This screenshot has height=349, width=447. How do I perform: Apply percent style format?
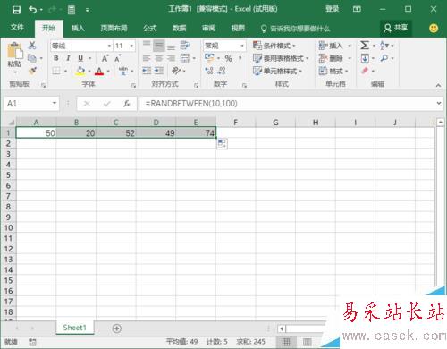(x=228, y=58)
